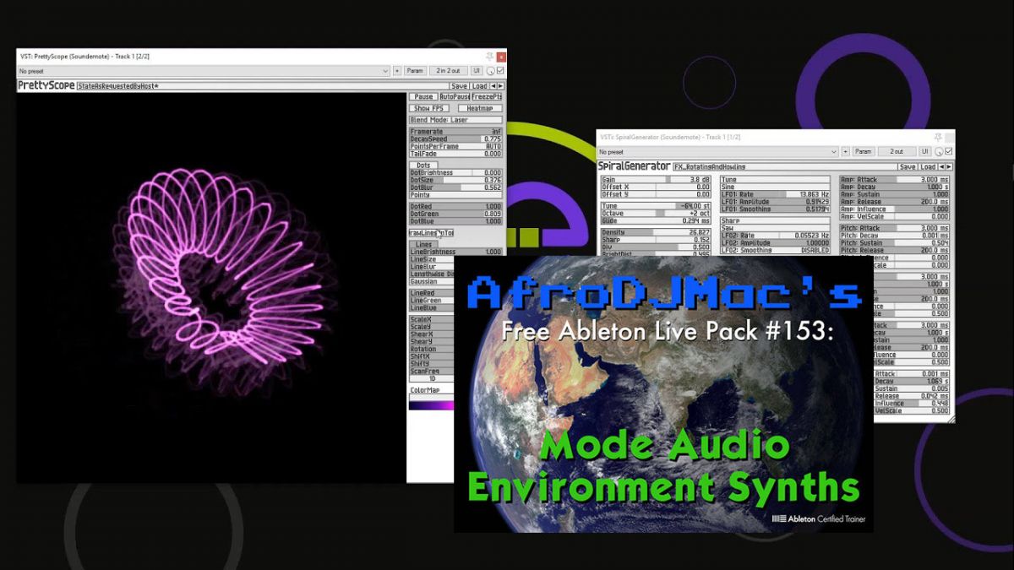Click the ColorMap gradient bar

433,405
